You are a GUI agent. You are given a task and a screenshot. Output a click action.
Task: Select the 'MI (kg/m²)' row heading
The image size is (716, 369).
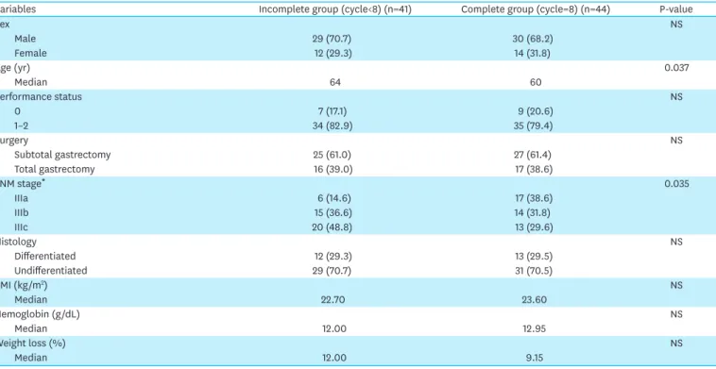(x=24, y=286)
